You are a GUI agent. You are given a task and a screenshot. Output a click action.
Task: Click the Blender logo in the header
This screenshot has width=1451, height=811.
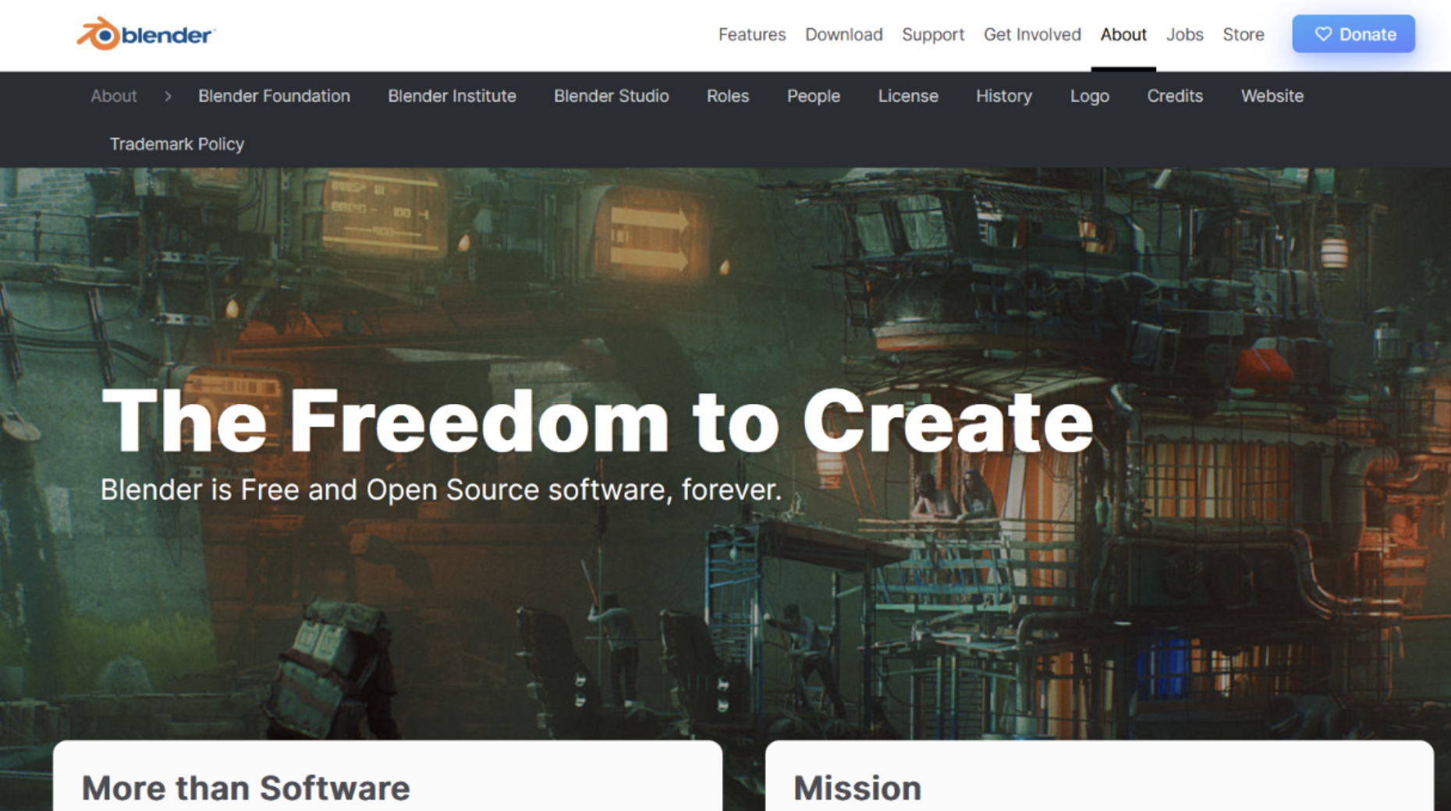[146, 34]
